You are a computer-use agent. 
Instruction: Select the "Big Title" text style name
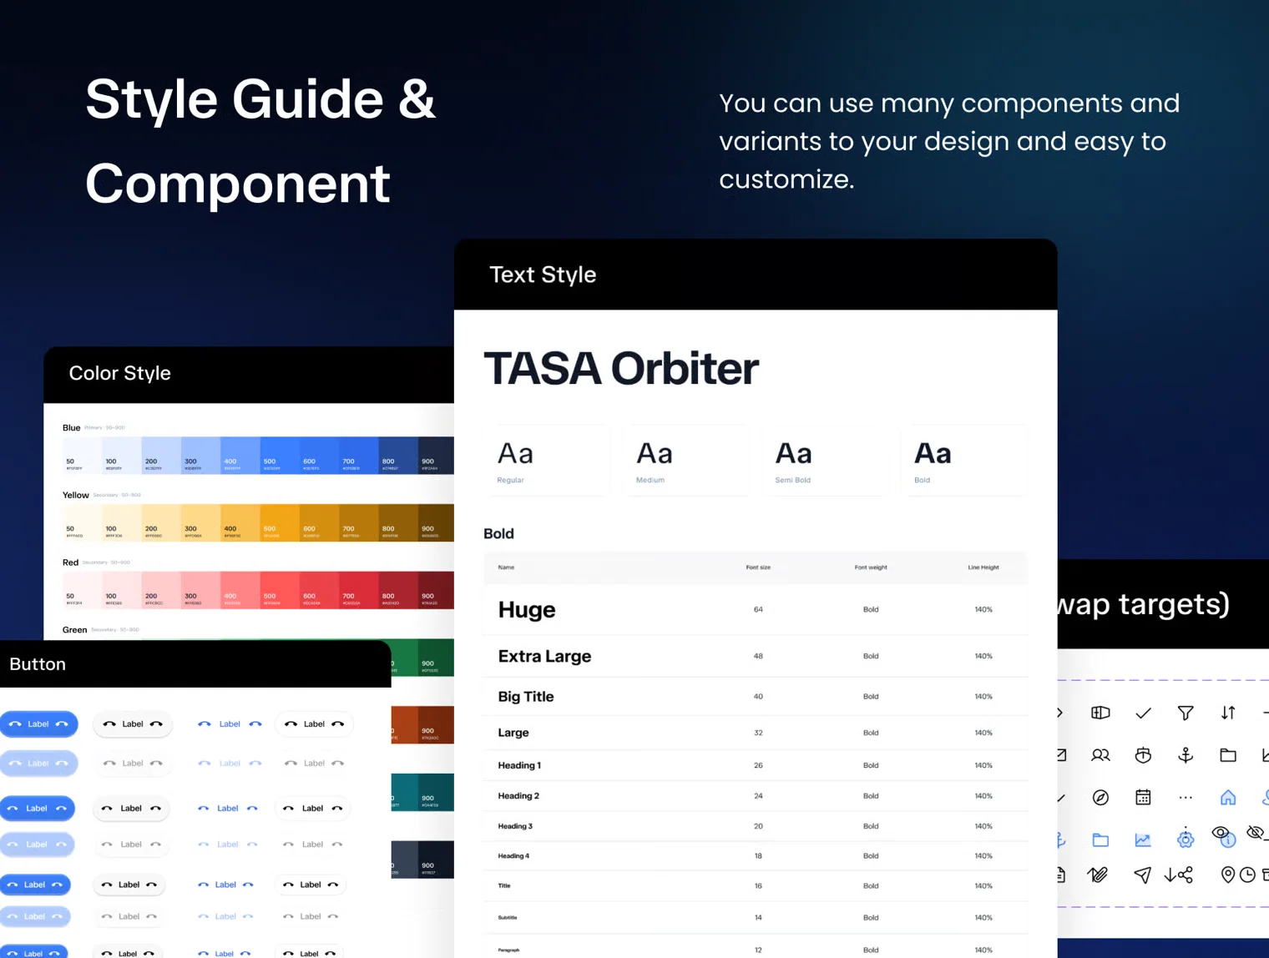526,696
